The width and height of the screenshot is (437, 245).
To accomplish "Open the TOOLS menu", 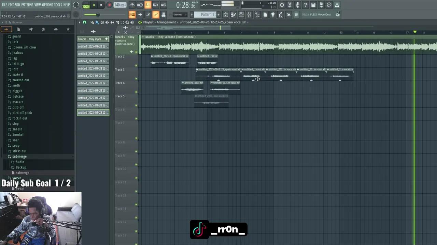I will click(58, 5).
